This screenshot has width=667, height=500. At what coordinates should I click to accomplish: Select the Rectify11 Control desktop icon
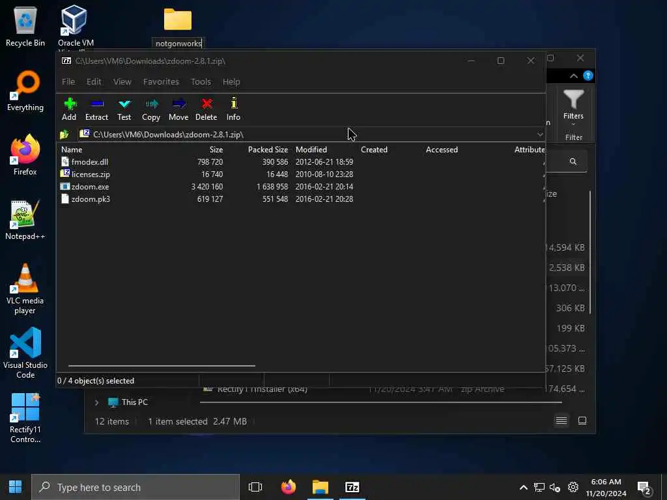[x=25, y=407]
